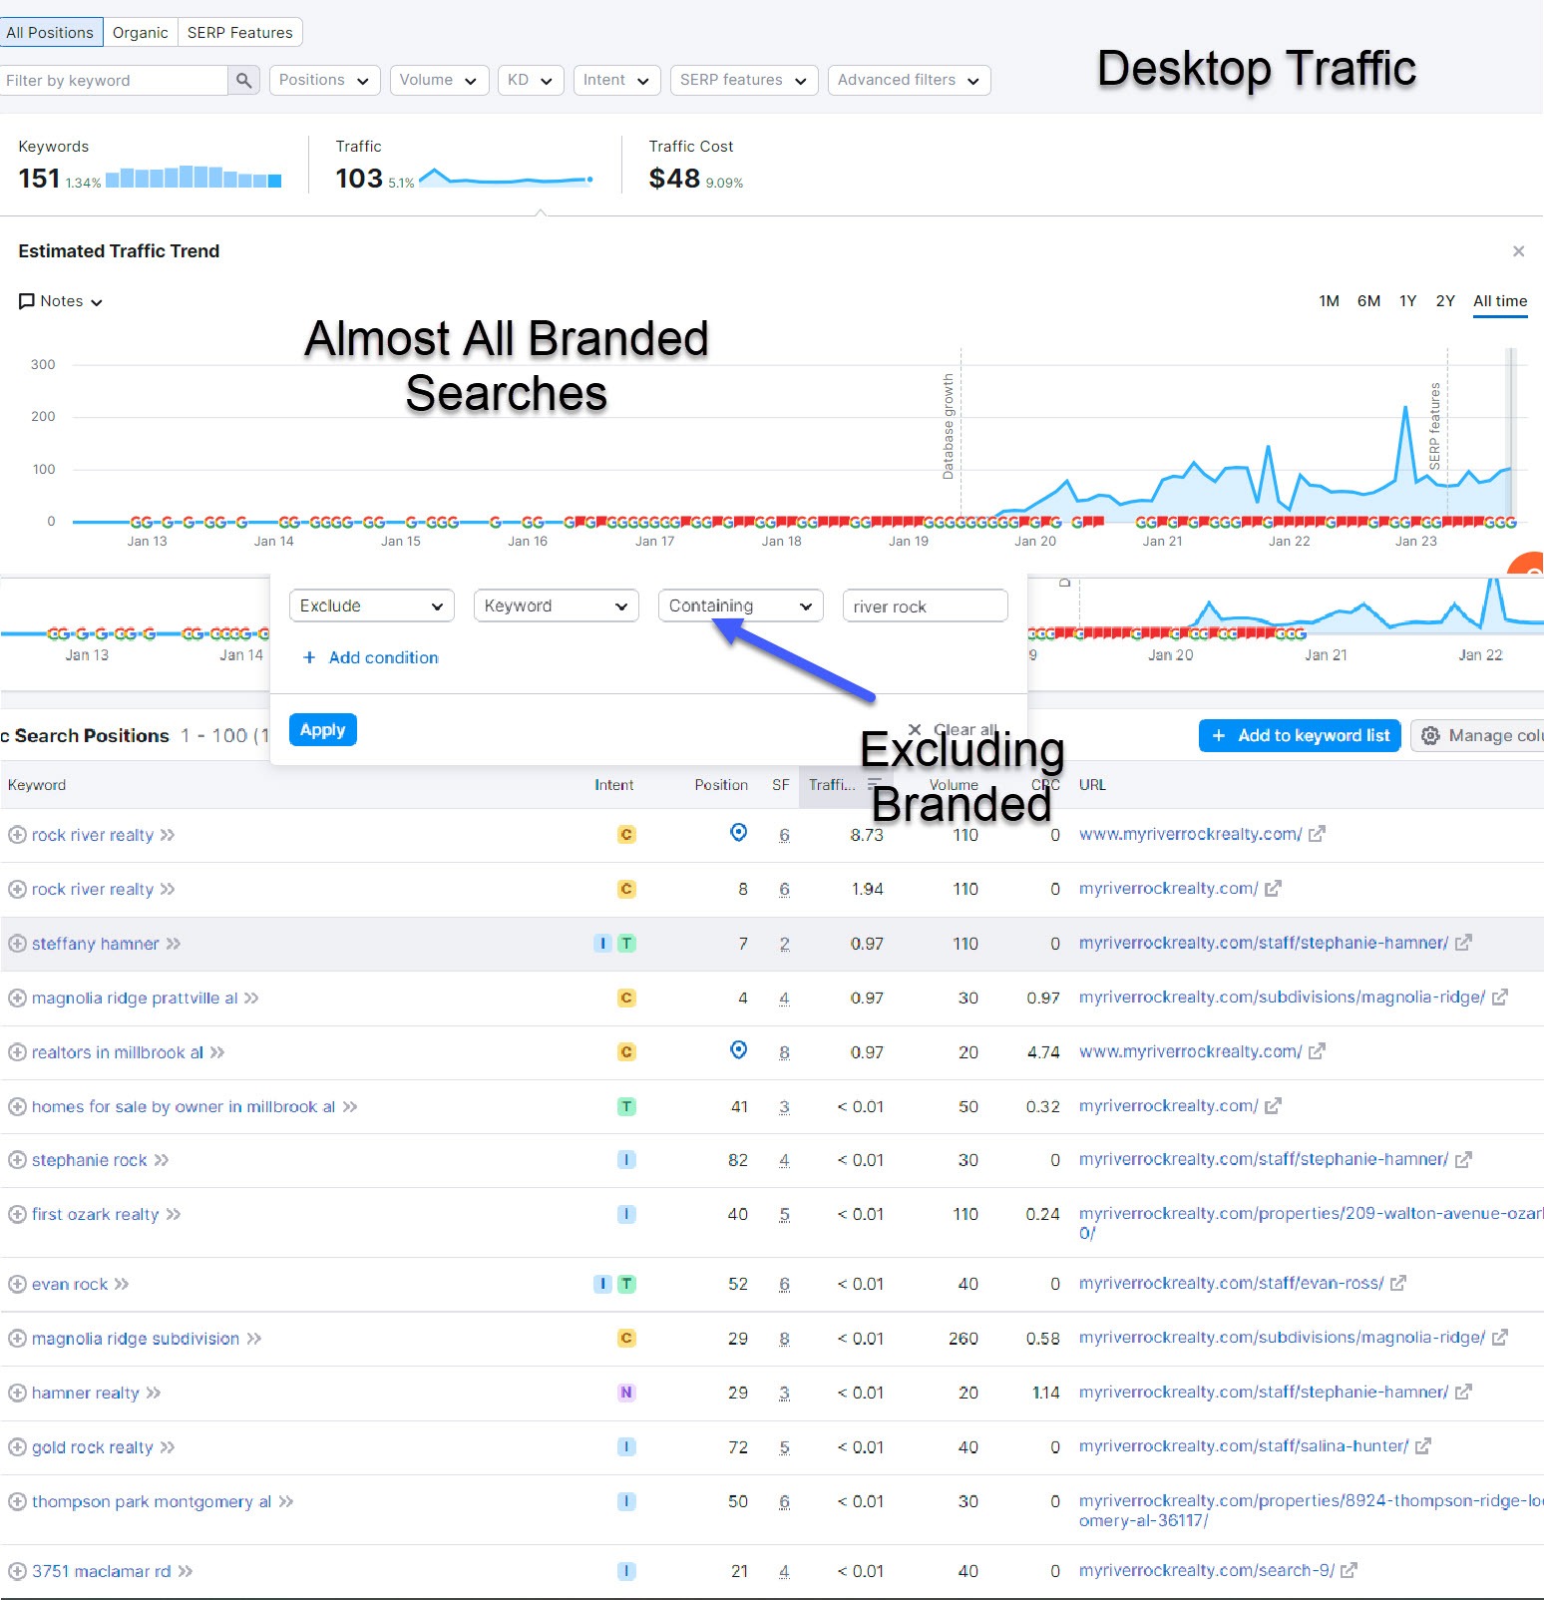Click the keyword filter search magnifier icon

coord(243,81)
